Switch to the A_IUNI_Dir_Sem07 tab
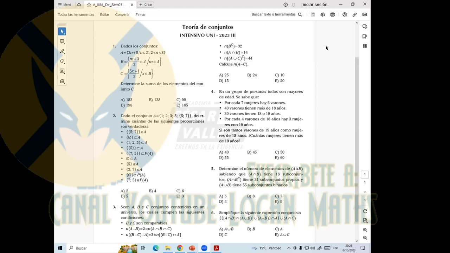The width and height of the screenshot is (450, 253). (x=109, y=5)
